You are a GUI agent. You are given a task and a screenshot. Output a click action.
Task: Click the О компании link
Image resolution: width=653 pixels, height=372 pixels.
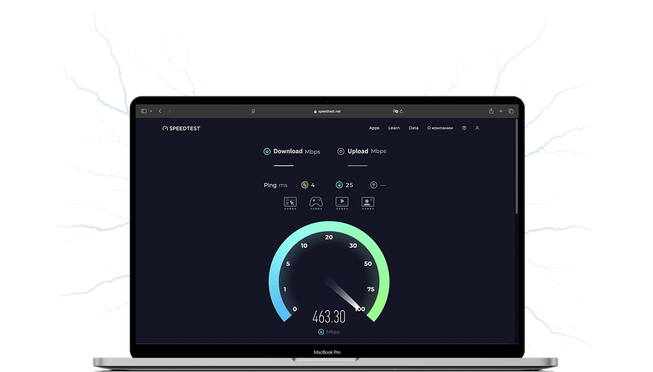(440, 128)
